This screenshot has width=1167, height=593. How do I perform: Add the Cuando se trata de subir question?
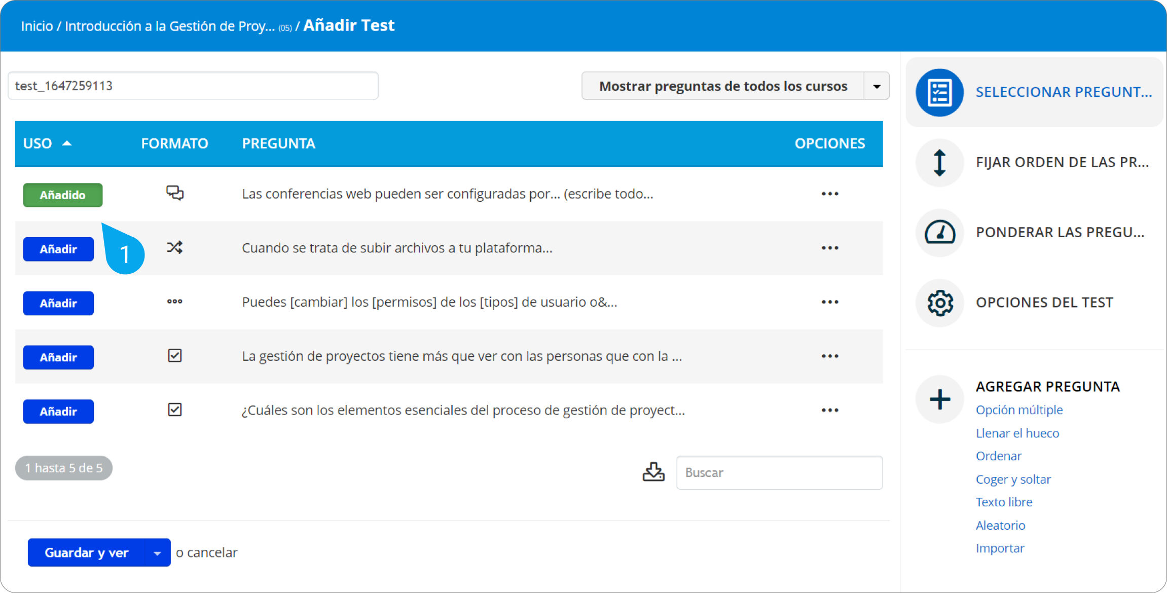click(58, 249)
